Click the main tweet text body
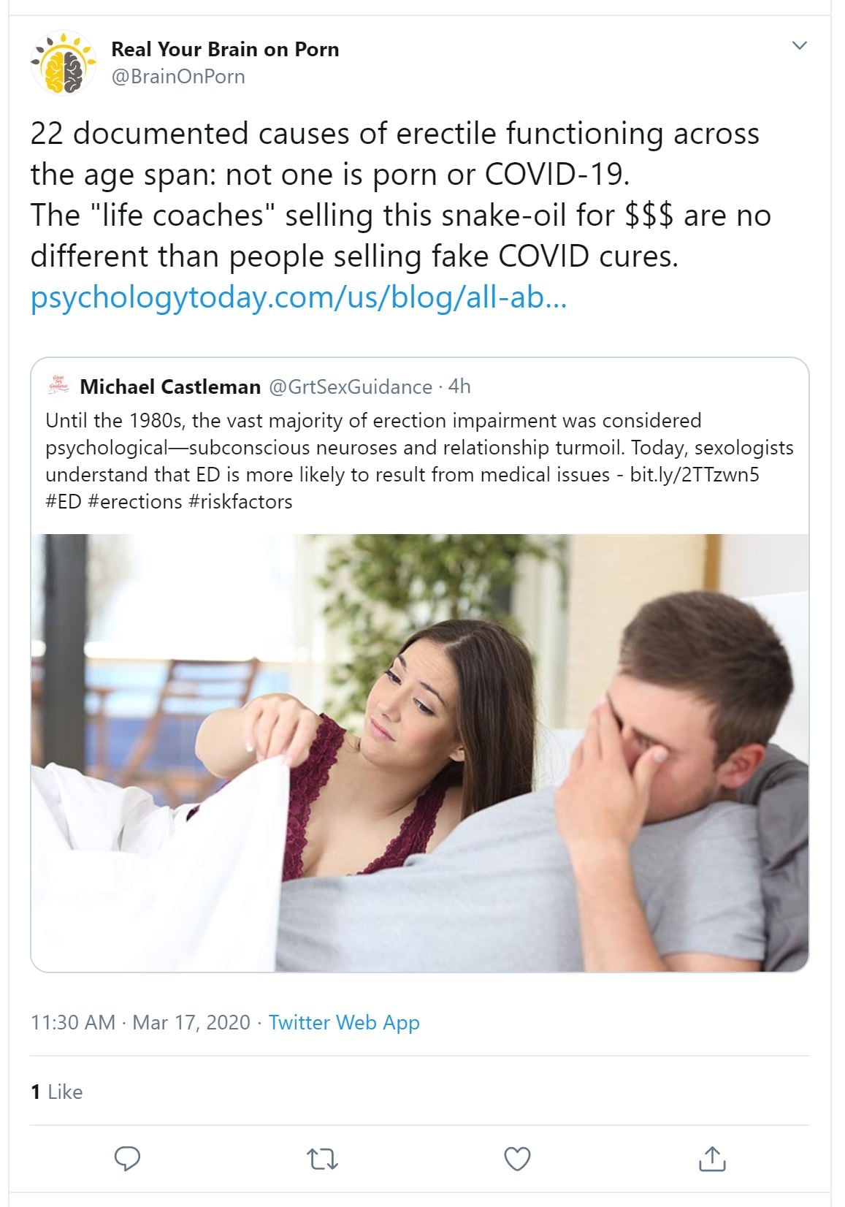 (x=400, y=195)
